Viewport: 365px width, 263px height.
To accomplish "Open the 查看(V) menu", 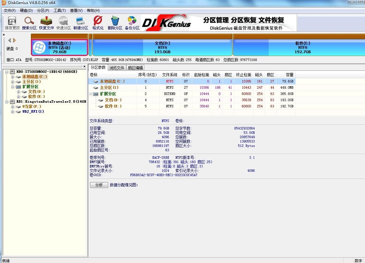I will click(x=76, y=11).
